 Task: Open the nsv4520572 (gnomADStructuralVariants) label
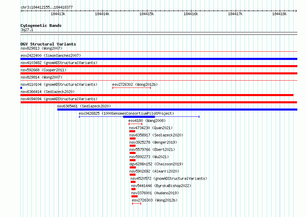[x=169, y=178]
